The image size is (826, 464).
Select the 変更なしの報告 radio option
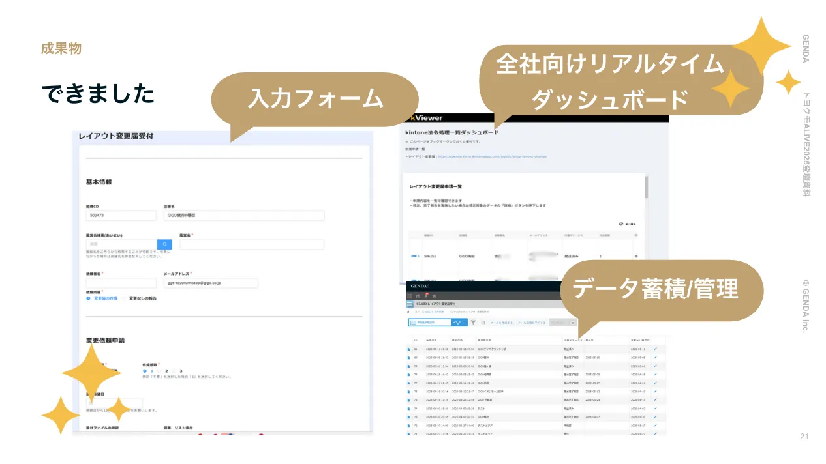pyautogui.click(x=124, y=298)
